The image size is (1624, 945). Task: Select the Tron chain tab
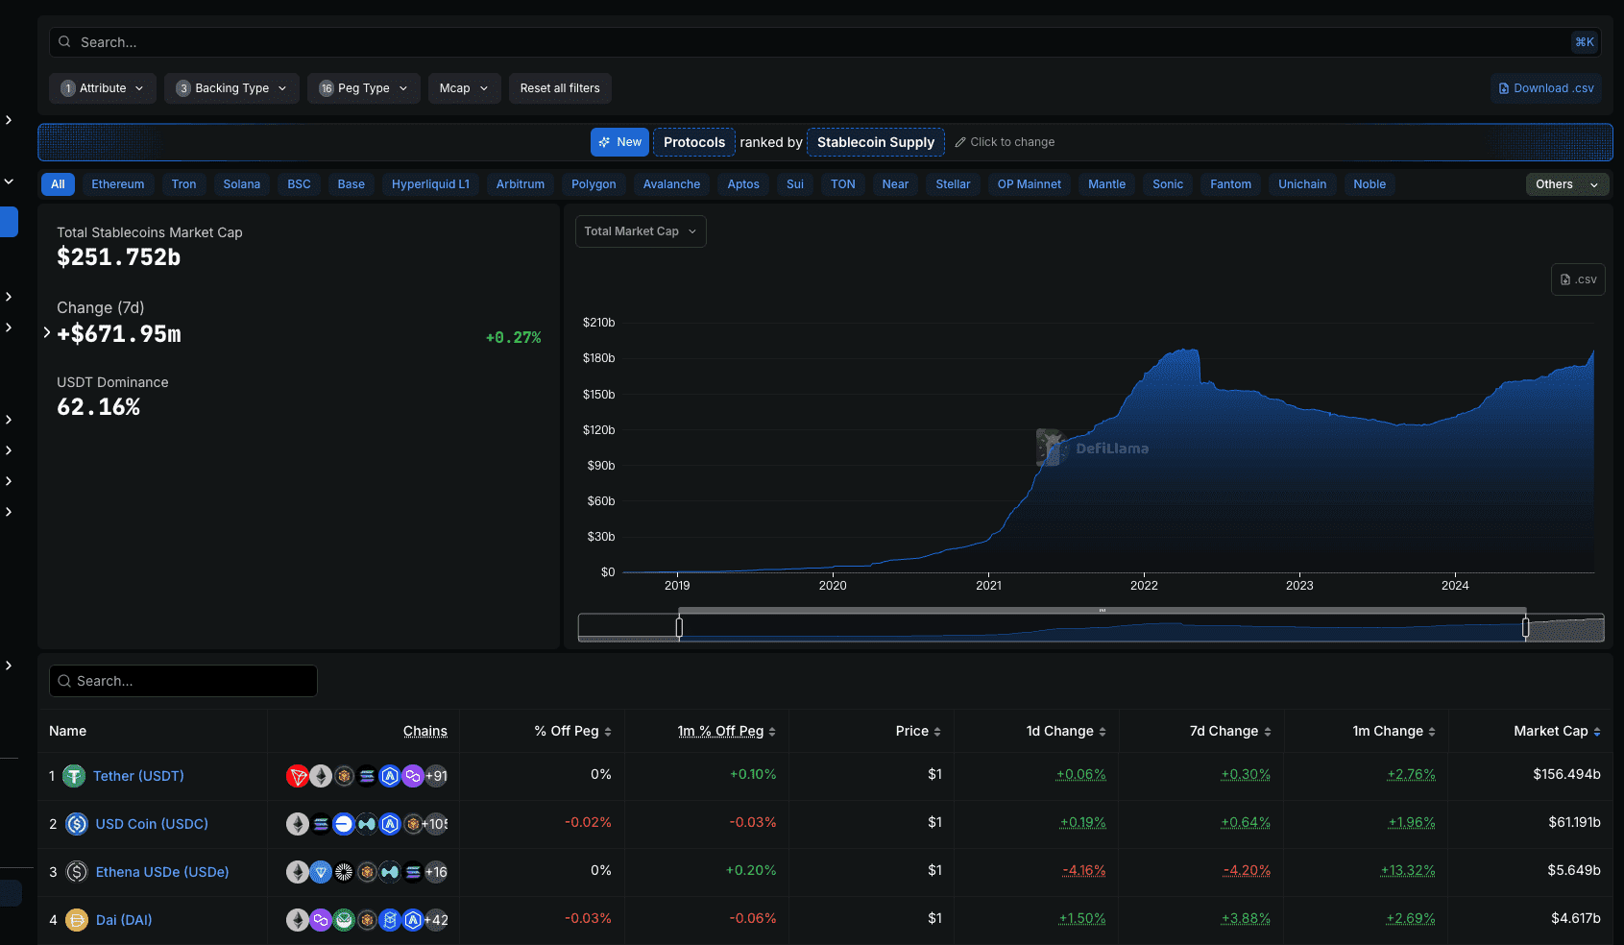tap(183, 184)
